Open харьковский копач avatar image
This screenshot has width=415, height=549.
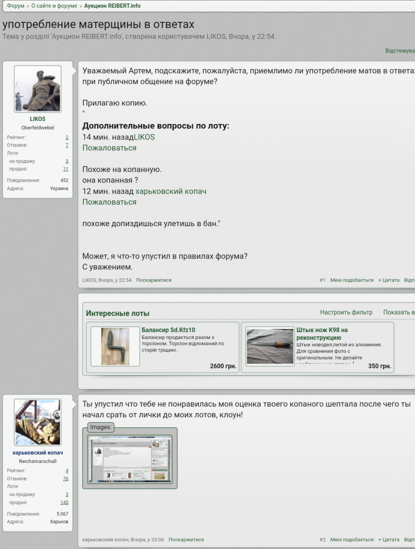pos(38,422)
